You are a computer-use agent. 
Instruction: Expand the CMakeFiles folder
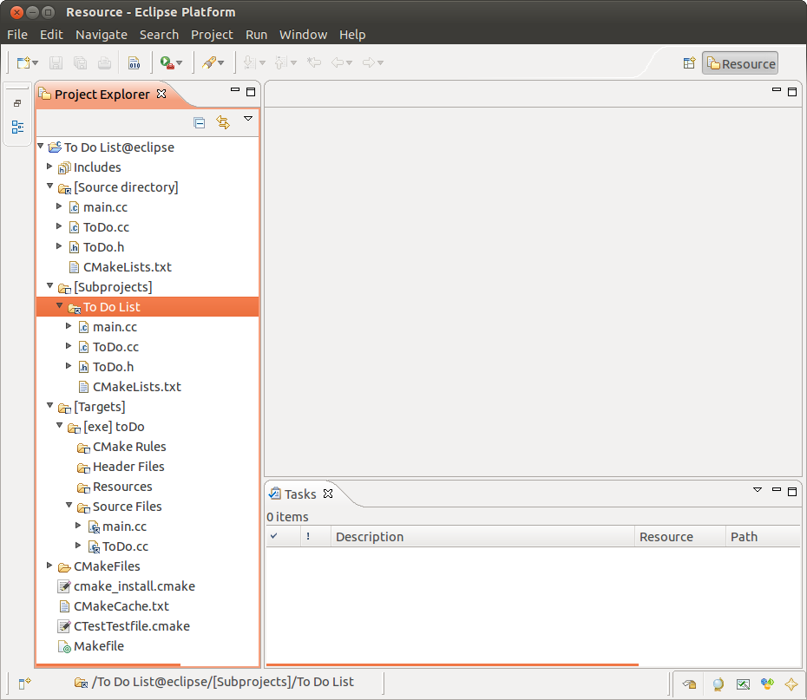pyautogui.click(x=49, y=566)
